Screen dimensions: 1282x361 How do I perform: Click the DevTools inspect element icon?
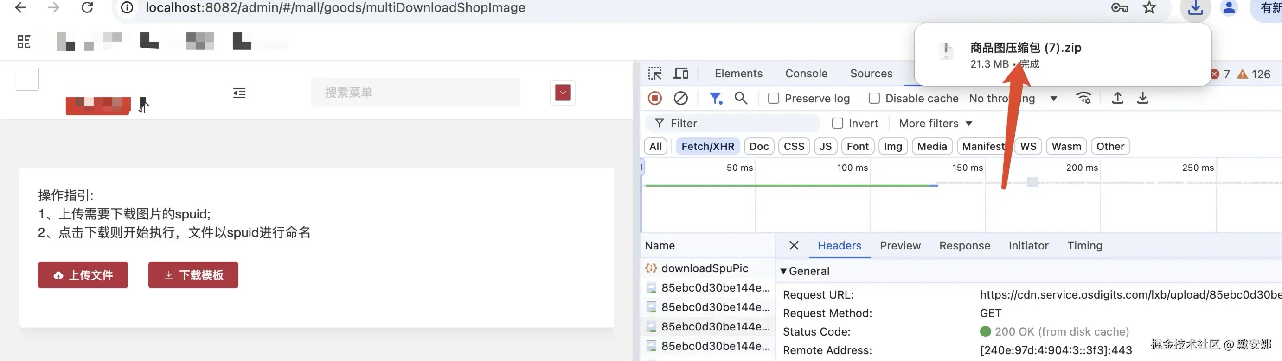click(655, 74)
